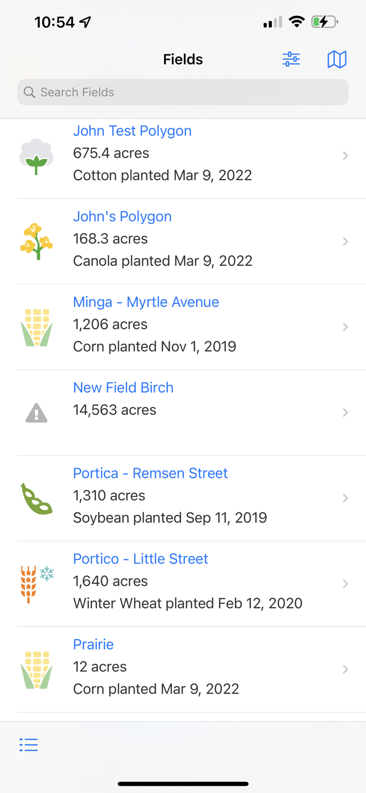Expand details chevron for New Field Birch

[346, 412]
